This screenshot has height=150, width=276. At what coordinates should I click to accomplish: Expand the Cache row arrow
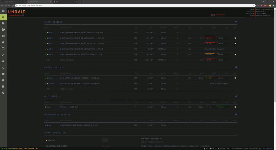pyautogui.click(x=45, y=78)
